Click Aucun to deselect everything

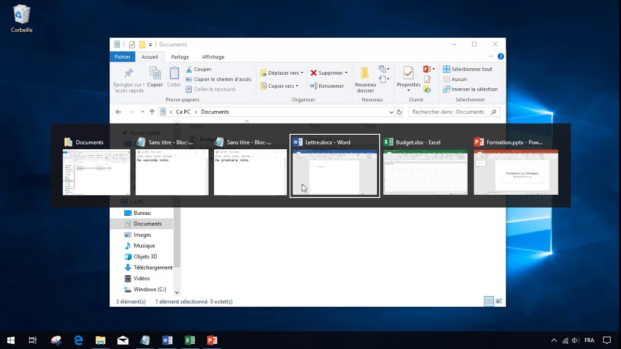pos(455,79)
